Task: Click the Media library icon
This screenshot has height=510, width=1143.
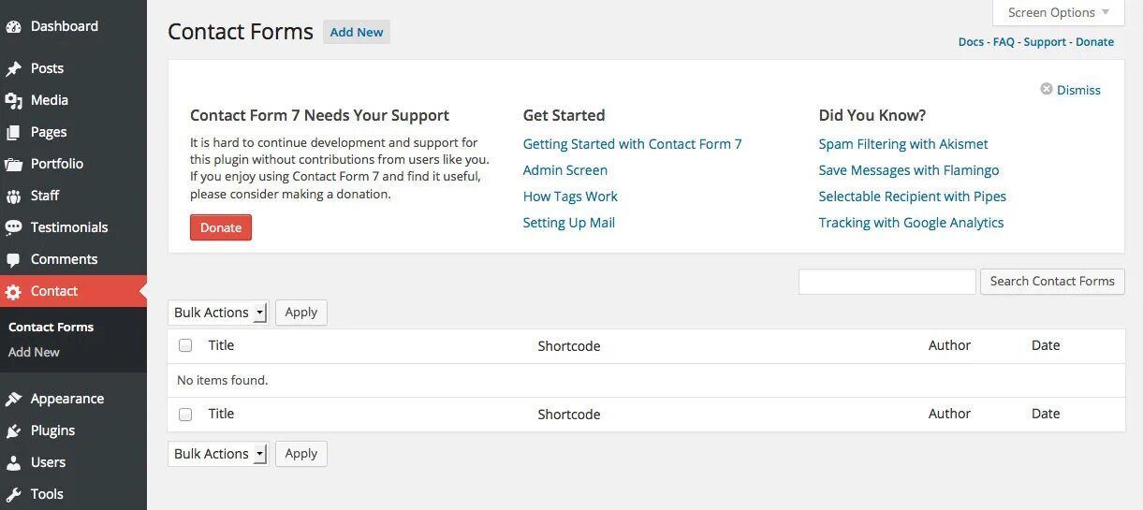Action: (13, 100)
